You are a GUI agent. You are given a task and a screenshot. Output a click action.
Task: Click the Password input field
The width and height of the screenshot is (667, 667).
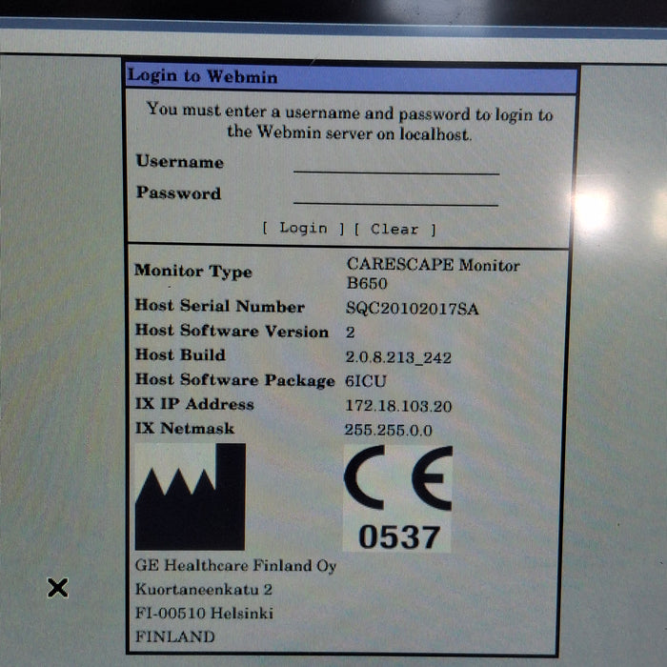click(395, 195)
